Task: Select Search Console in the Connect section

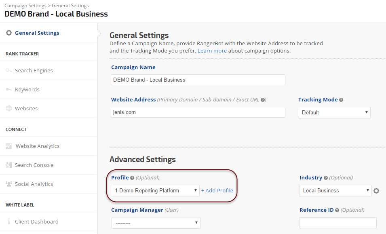Action: coord(34,165)
